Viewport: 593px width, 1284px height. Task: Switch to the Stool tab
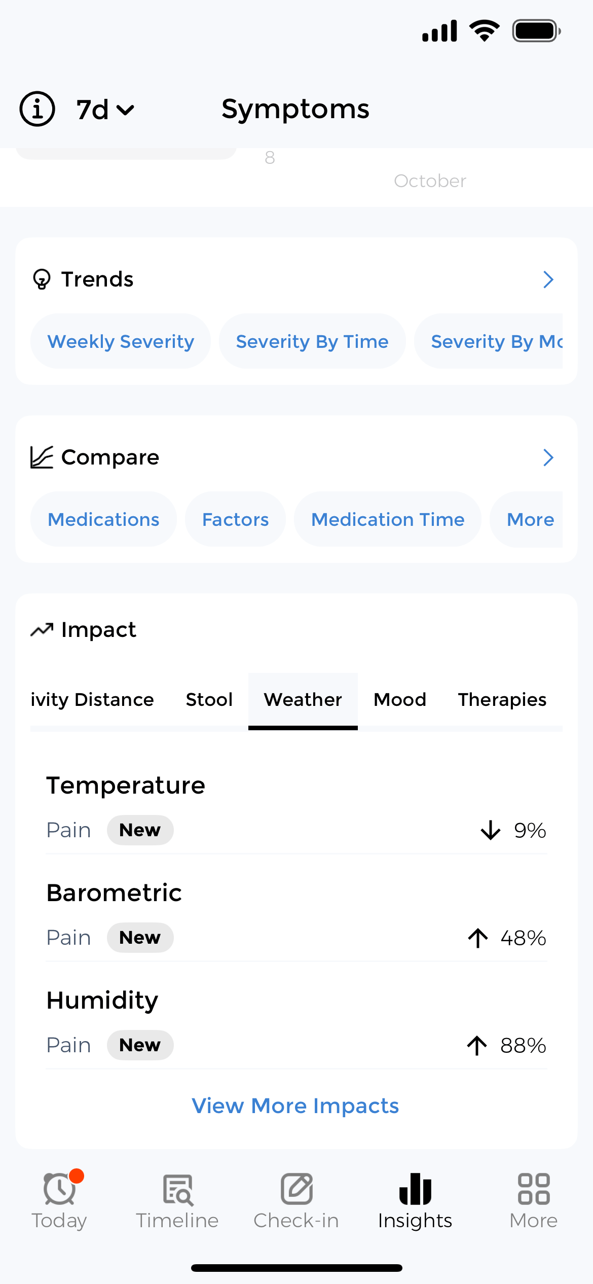(x=209, y=700)
